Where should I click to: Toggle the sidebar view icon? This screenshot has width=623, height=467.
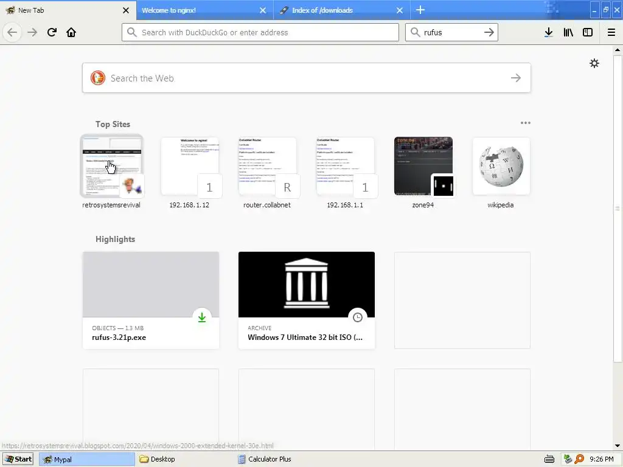(588, 33)
